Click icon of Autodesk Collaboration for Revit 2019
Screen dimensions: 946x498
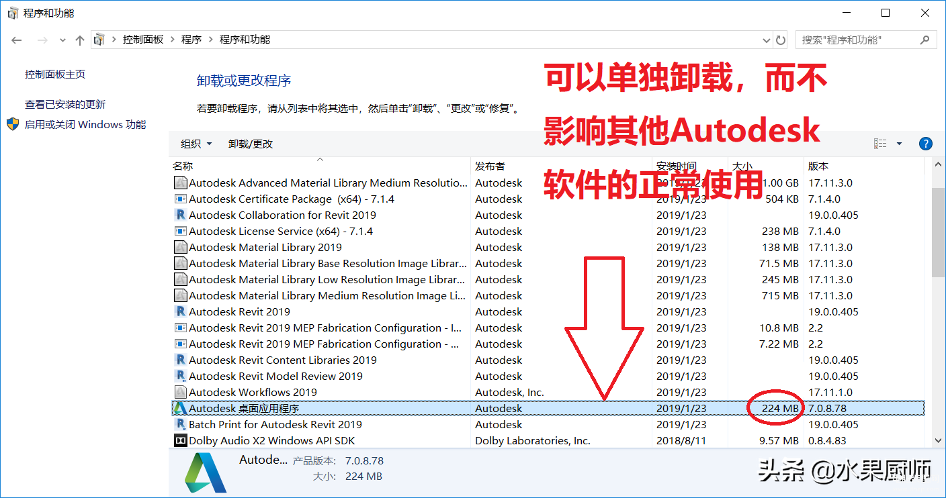pos(180,215)
